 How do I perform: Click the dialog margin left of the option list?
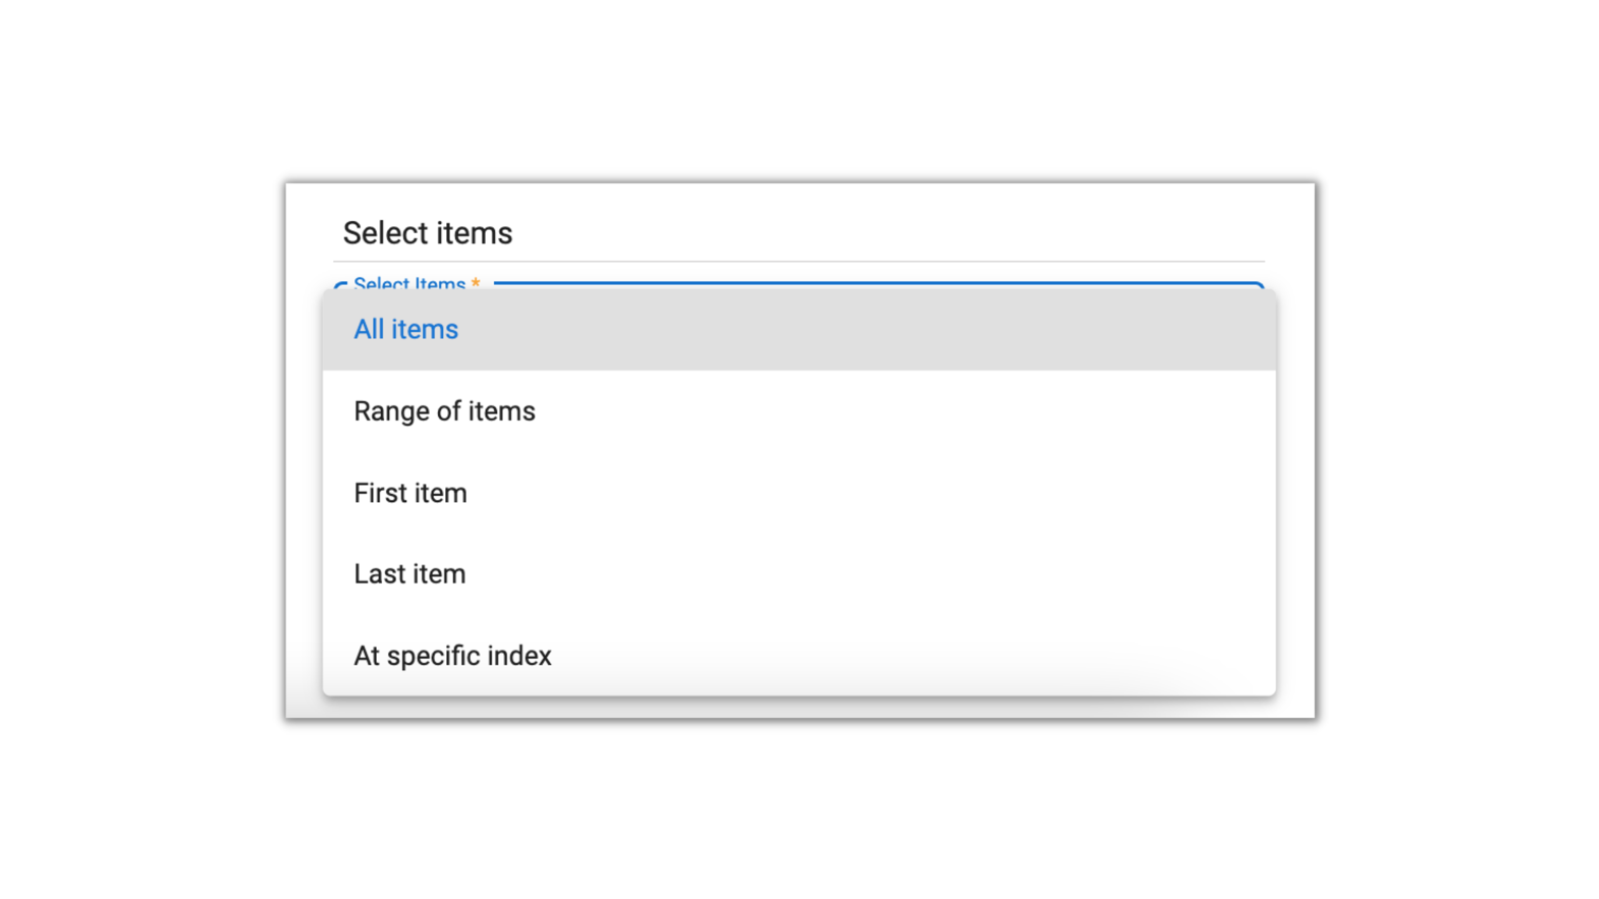304,496
